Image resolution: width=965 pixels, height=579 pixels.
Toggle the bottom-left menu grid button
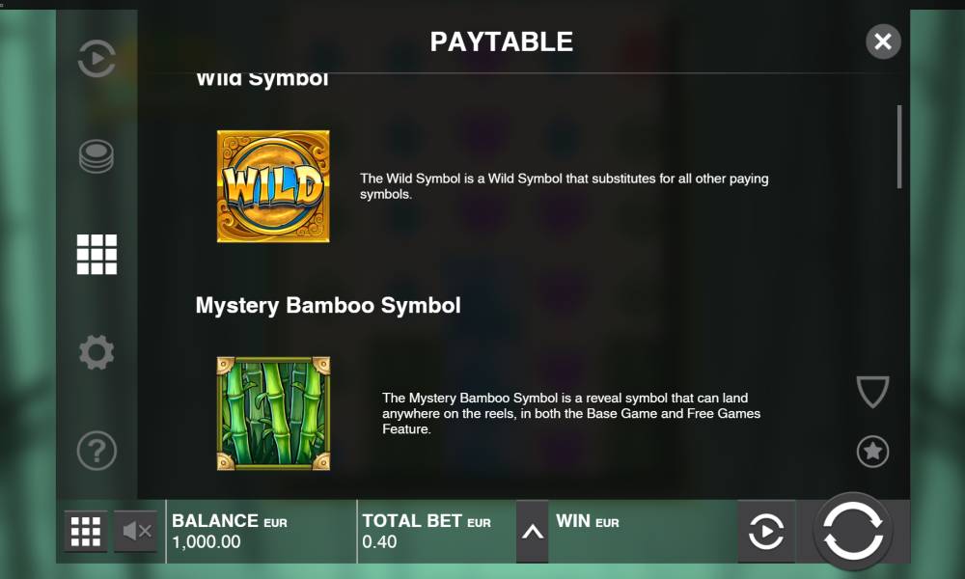tap(86, 531)
